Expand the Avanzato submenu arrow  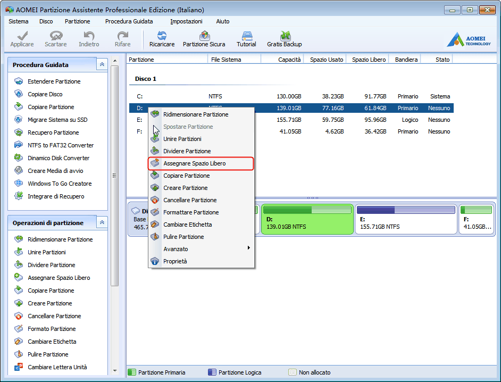(x=248, y=248)
